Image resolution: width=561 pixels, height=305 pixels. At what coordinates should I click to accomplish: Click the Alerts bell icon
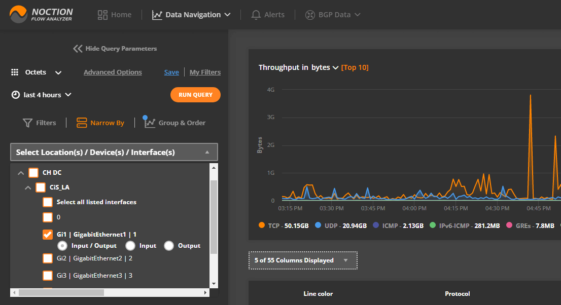coord(256,15)
